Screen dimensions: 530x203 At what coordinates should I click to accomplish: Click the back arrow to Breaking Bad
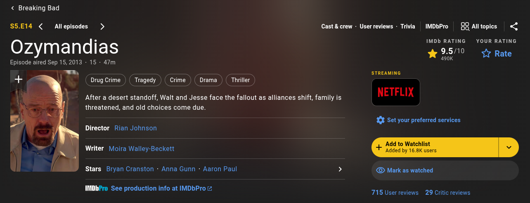[13, 8]
